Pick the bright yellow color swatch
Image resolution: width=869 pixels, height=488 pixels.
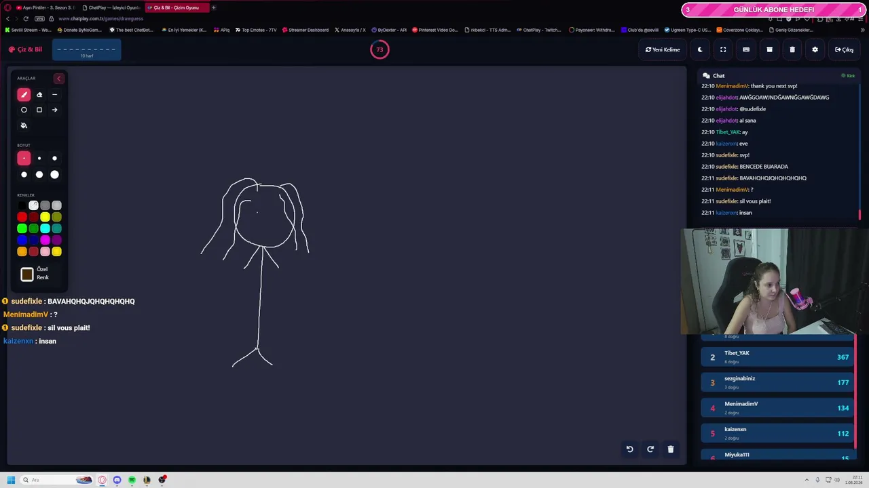[45, 217]
